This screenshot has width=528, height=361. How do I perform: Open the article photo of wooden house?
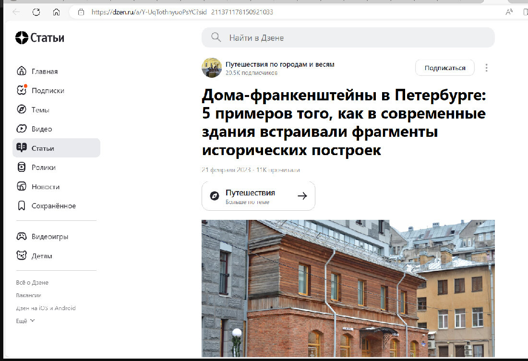click(x=348, y=289)
